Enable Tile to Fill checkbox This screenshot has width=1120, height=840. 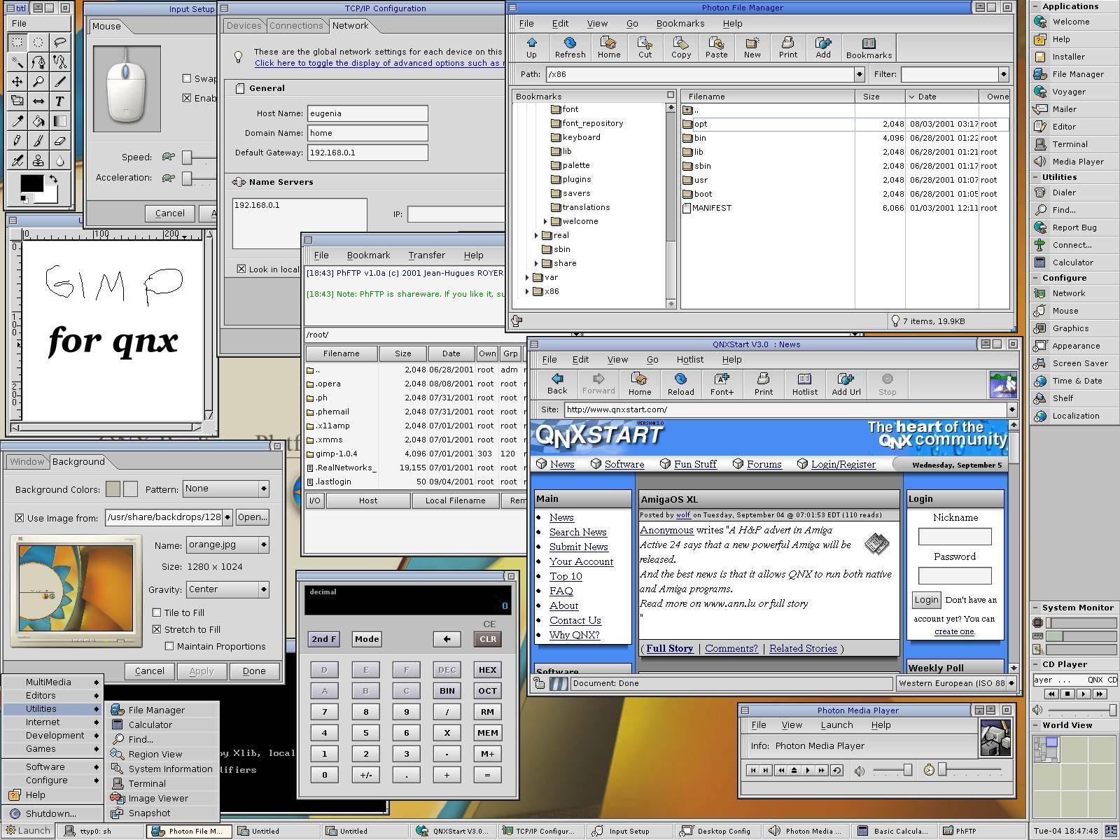pyautogui.click(x=157, y=612)
